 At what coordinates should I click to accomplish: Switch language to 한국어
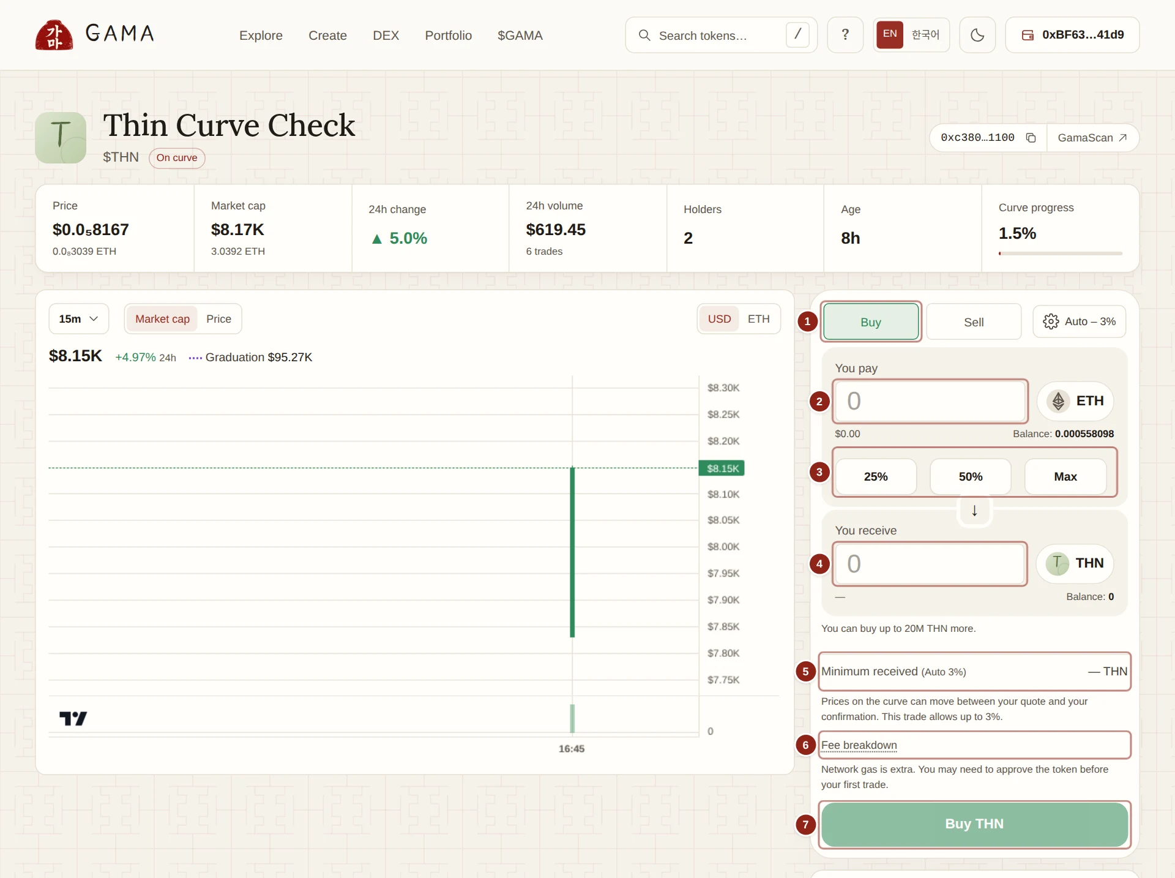[x=925, y=35]
